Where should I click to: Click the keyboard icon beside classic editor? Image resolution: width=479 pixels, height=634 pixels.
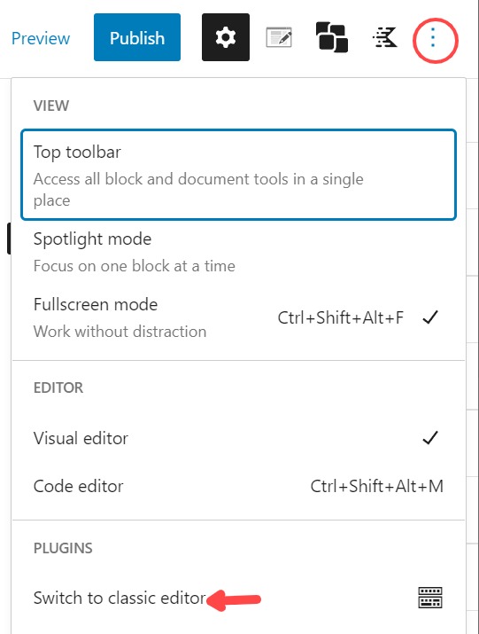(x=430, y=598)
